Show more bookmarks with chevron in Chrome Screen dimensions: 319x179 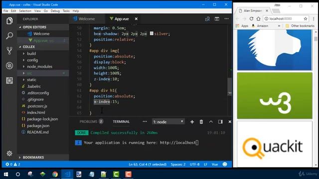[x=279, y=26]
